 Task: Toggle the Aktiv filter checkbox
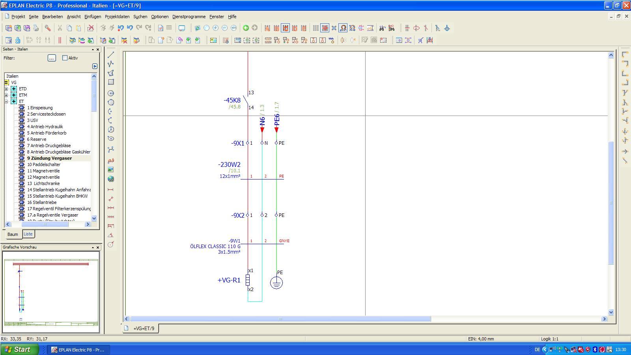pyautogui.click(x=65, y=58)
